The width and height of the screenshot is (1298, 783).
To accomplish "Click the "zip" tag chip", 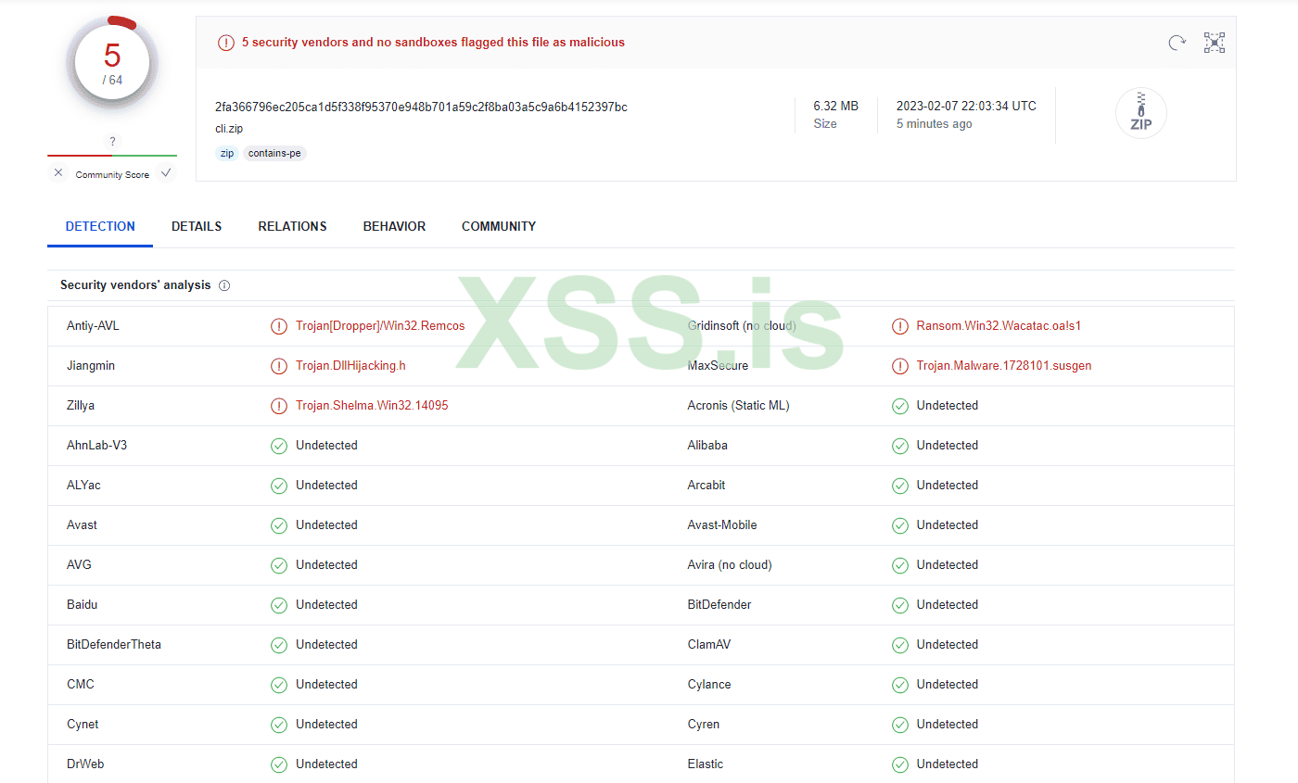I will click(x=227, y=153).
